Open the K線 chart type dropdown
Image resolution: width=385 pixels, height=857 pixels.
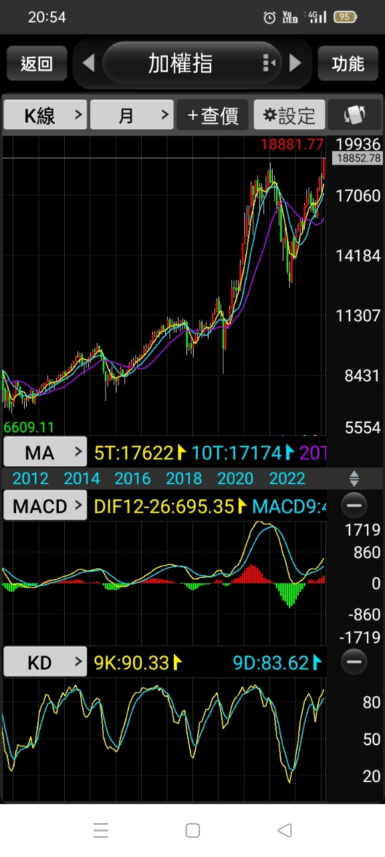tap(45, 115)
